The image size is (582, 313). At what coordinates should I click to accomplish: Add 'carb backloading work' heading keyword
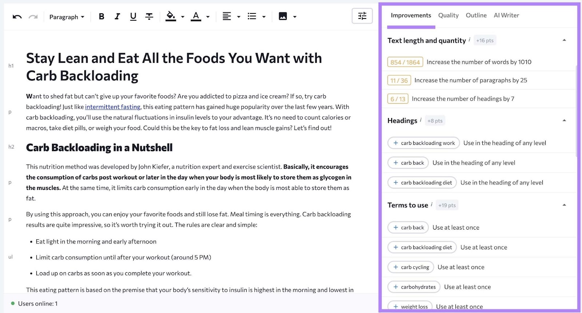click(424, 143)
